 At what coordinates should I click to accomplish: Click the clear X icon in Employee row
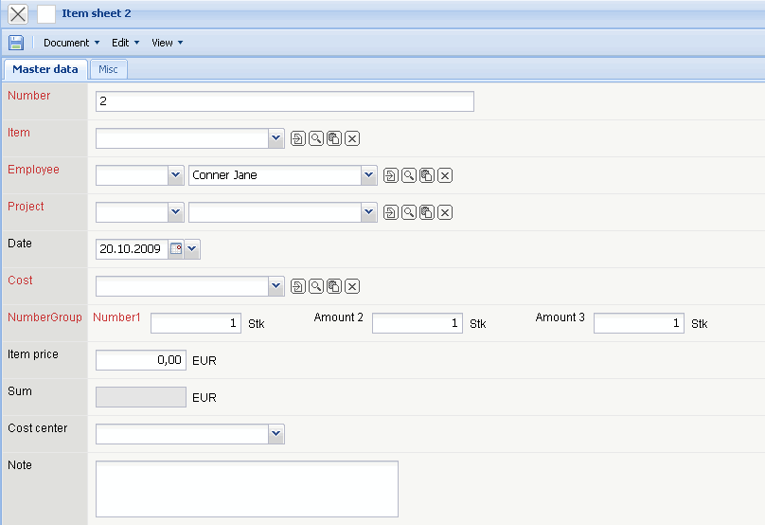pyautogui.click(x=444, y=175)
